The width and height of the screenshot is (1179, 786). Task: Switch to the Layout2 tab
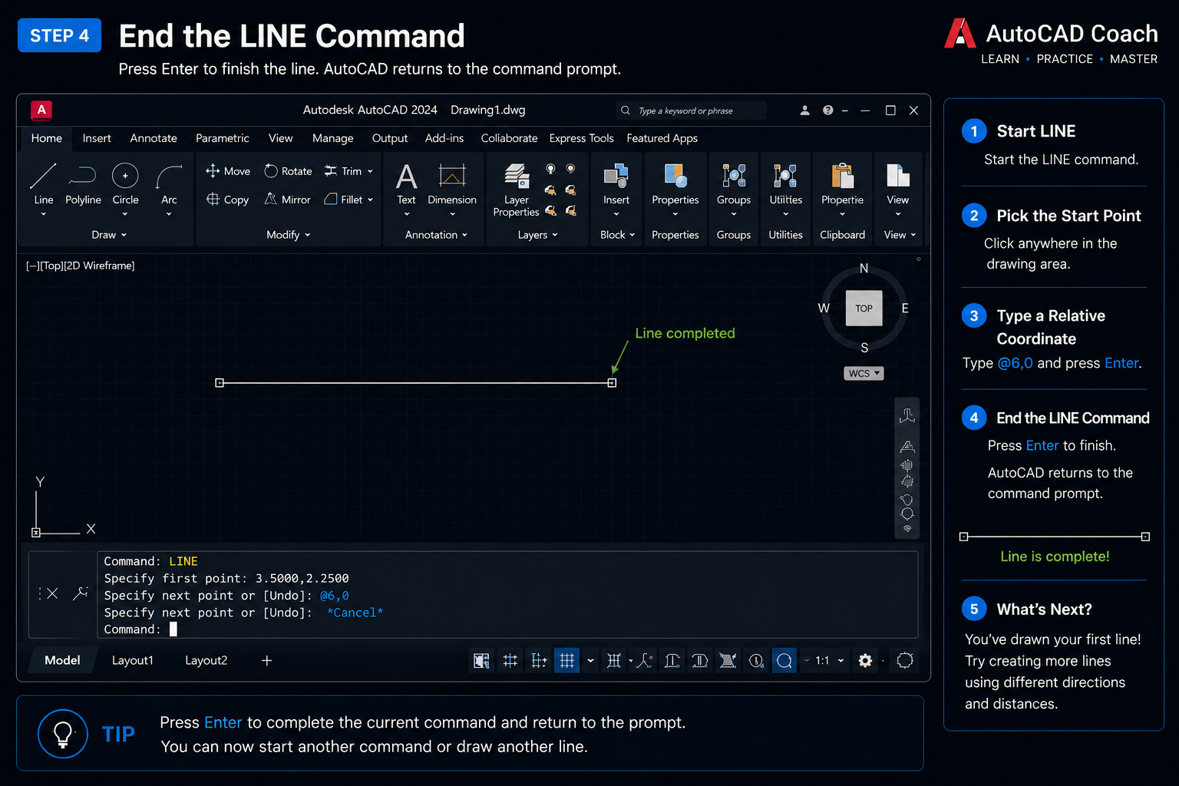(x=206, y=660)
